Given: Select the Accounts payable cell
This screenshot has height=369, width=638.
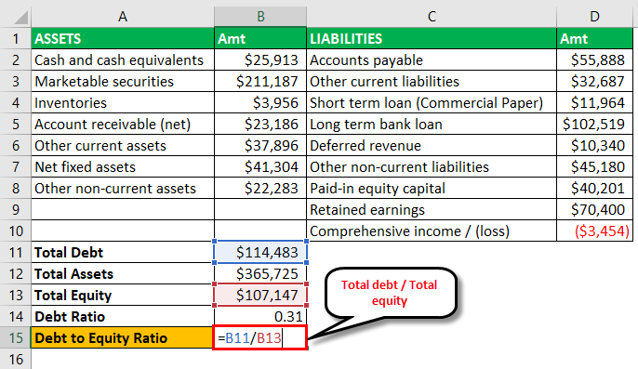Looking at the screenshot, I should tap(432, 60).
